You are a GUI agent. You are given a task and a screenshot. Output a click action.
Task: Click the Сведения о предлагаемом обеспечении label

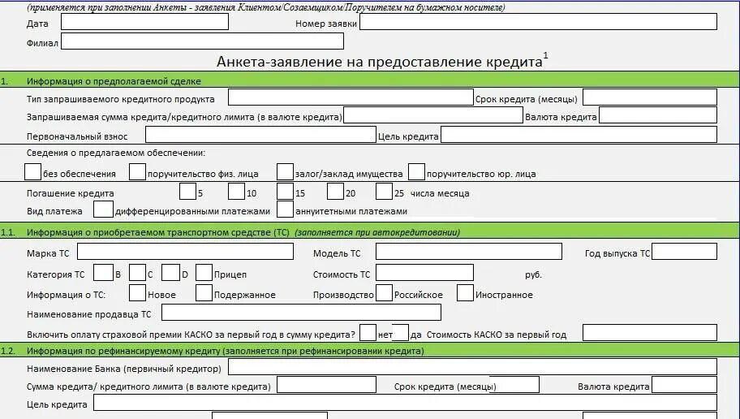coord(116,153)
